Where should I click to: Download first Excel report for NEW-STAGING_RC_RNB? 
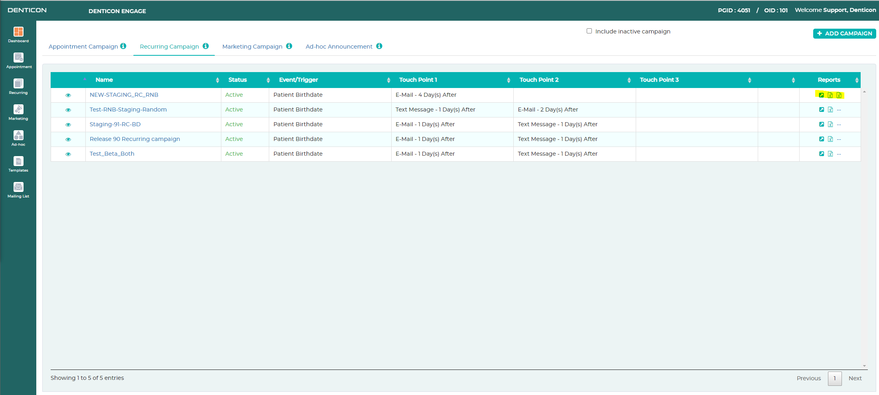click(x=830, y=95)
